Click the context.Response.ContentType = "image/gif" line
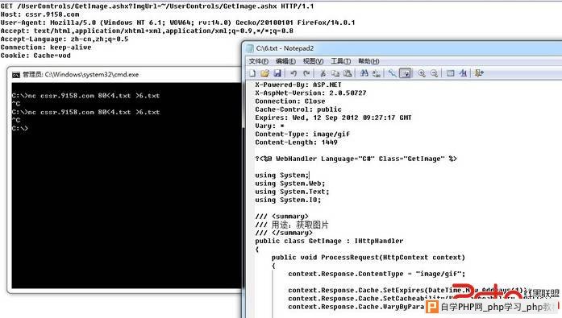Viewport: 562px width, 318px height. coord(377,274)
